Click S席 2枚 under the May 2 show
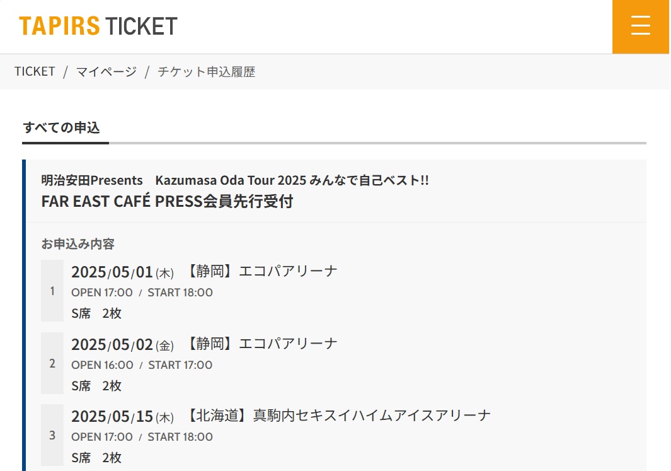The height and width of the screenshot is (471, 671). [96, 386]
